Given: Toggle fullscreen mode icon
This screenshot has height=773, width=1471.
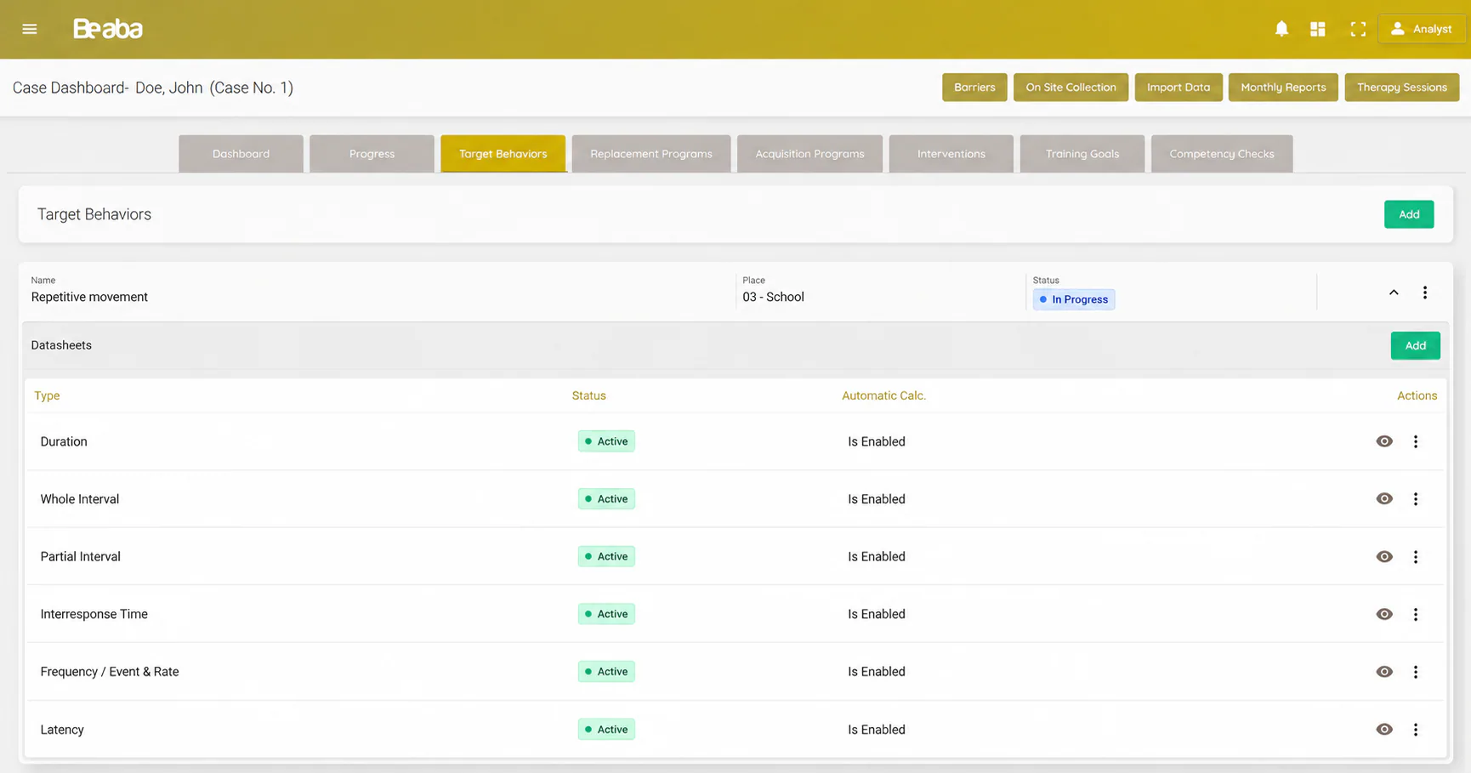Looking at the screenshot, I should coord(1358,29).
